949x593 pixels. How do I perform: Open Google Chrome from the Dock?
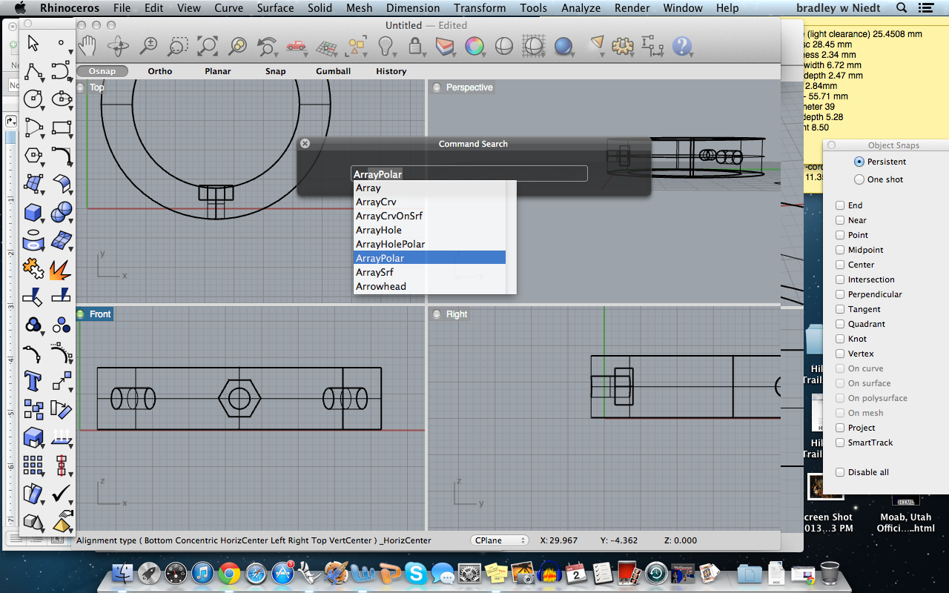229,573
